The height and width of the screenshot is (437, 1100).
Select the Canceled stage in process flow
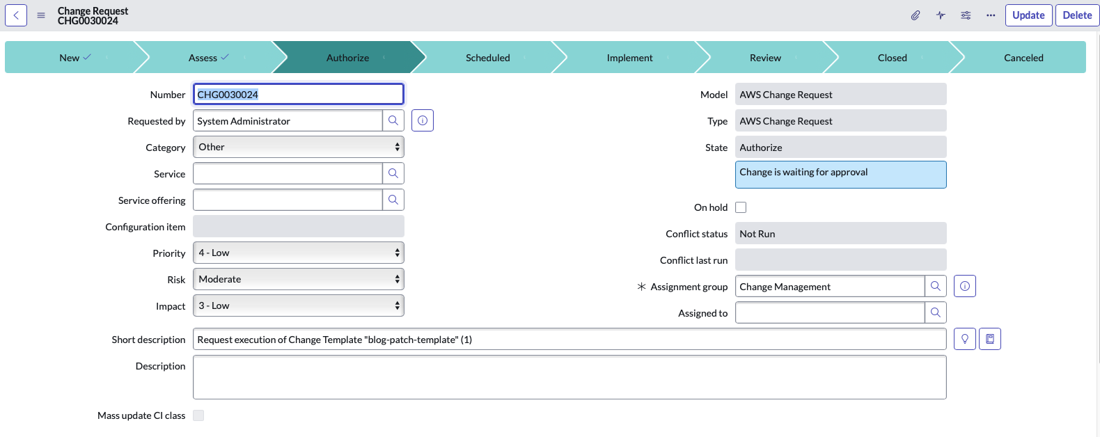[x=1023, y=58]
